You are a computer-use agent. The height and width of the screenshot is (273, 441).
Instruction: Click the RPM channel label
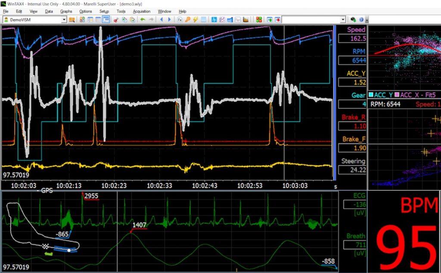pyautogui.click(x=359, y=51)
